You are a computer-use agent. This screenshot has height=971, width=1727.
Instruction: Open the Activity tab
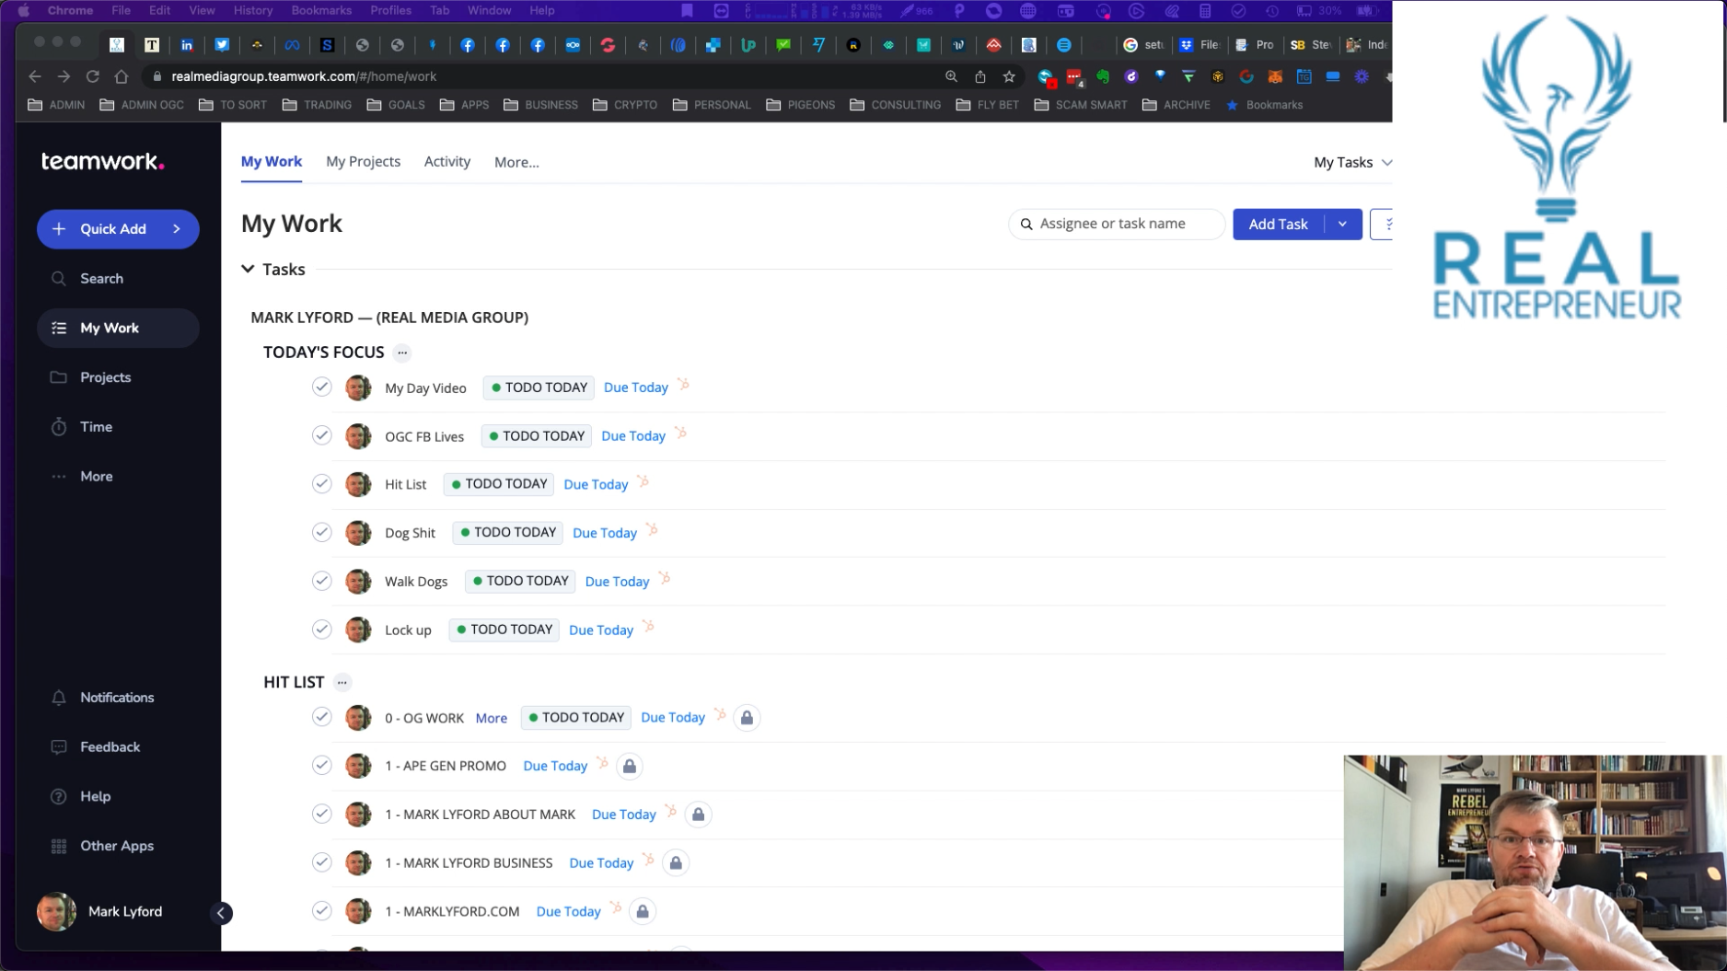tap(446, 162)
